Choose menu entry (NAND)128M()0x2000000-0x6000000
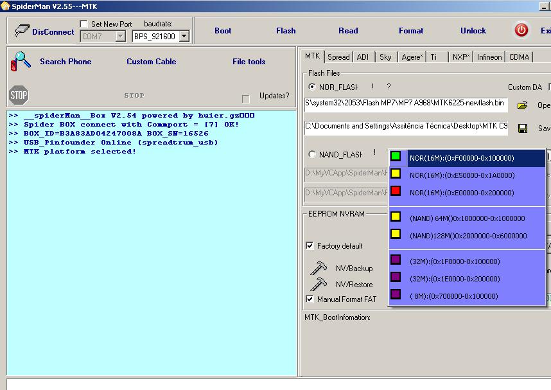551x390 pixels. click(x=468, y=235)
